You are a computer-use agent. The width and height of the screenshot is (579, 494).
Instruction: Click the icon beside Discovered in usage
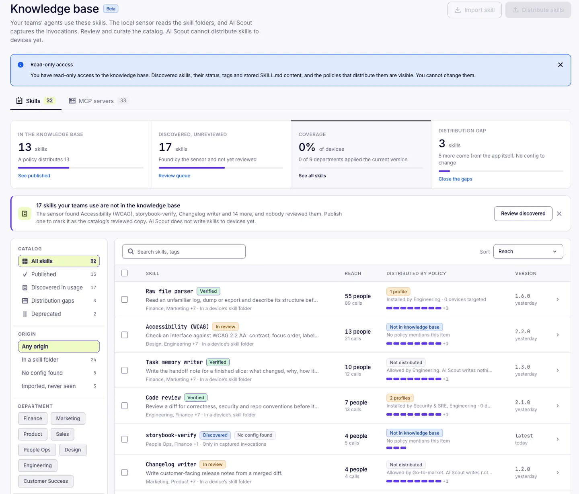coord(25,288)
